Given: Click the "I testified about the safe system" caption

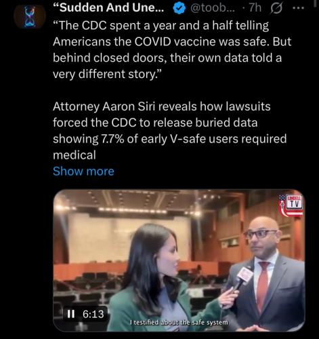Looking at the screenshot, I should click(179, 323).
